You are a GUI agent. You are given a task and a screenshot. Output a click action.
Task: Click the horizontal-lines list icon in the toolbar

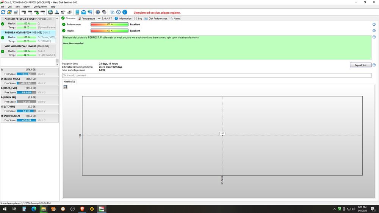[x=16, y=12]
